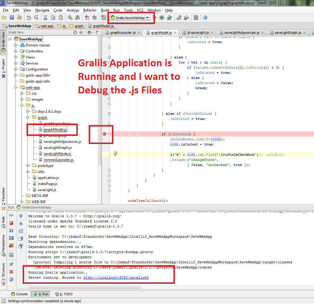The width and height of the screenshot is (314, 304).
Task: Switch to the graphLayouter.js editor tab
Action: coord(123,33)
